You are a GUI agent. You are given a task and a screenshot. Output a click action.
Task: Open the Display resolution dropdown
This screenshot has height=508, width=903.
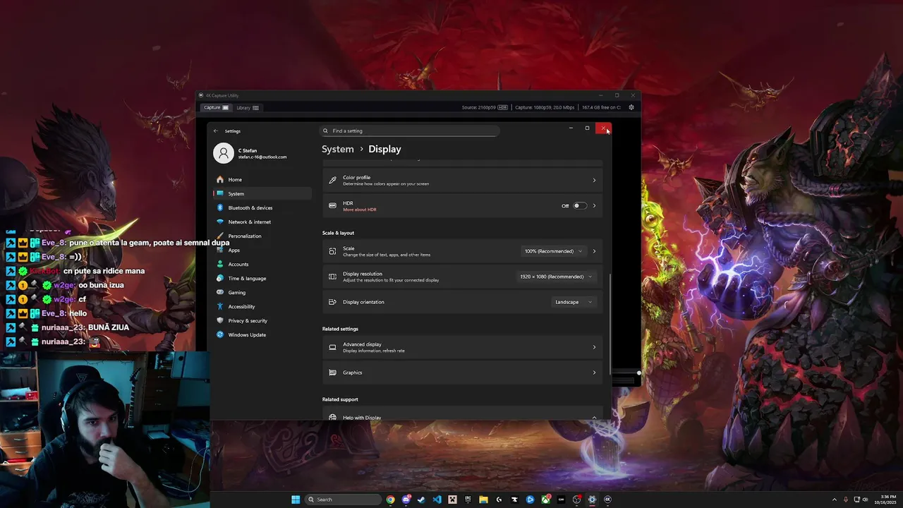coord(556,277)
